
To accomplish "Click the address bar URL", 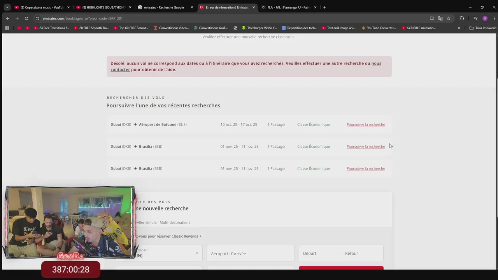I will [82, 18].
